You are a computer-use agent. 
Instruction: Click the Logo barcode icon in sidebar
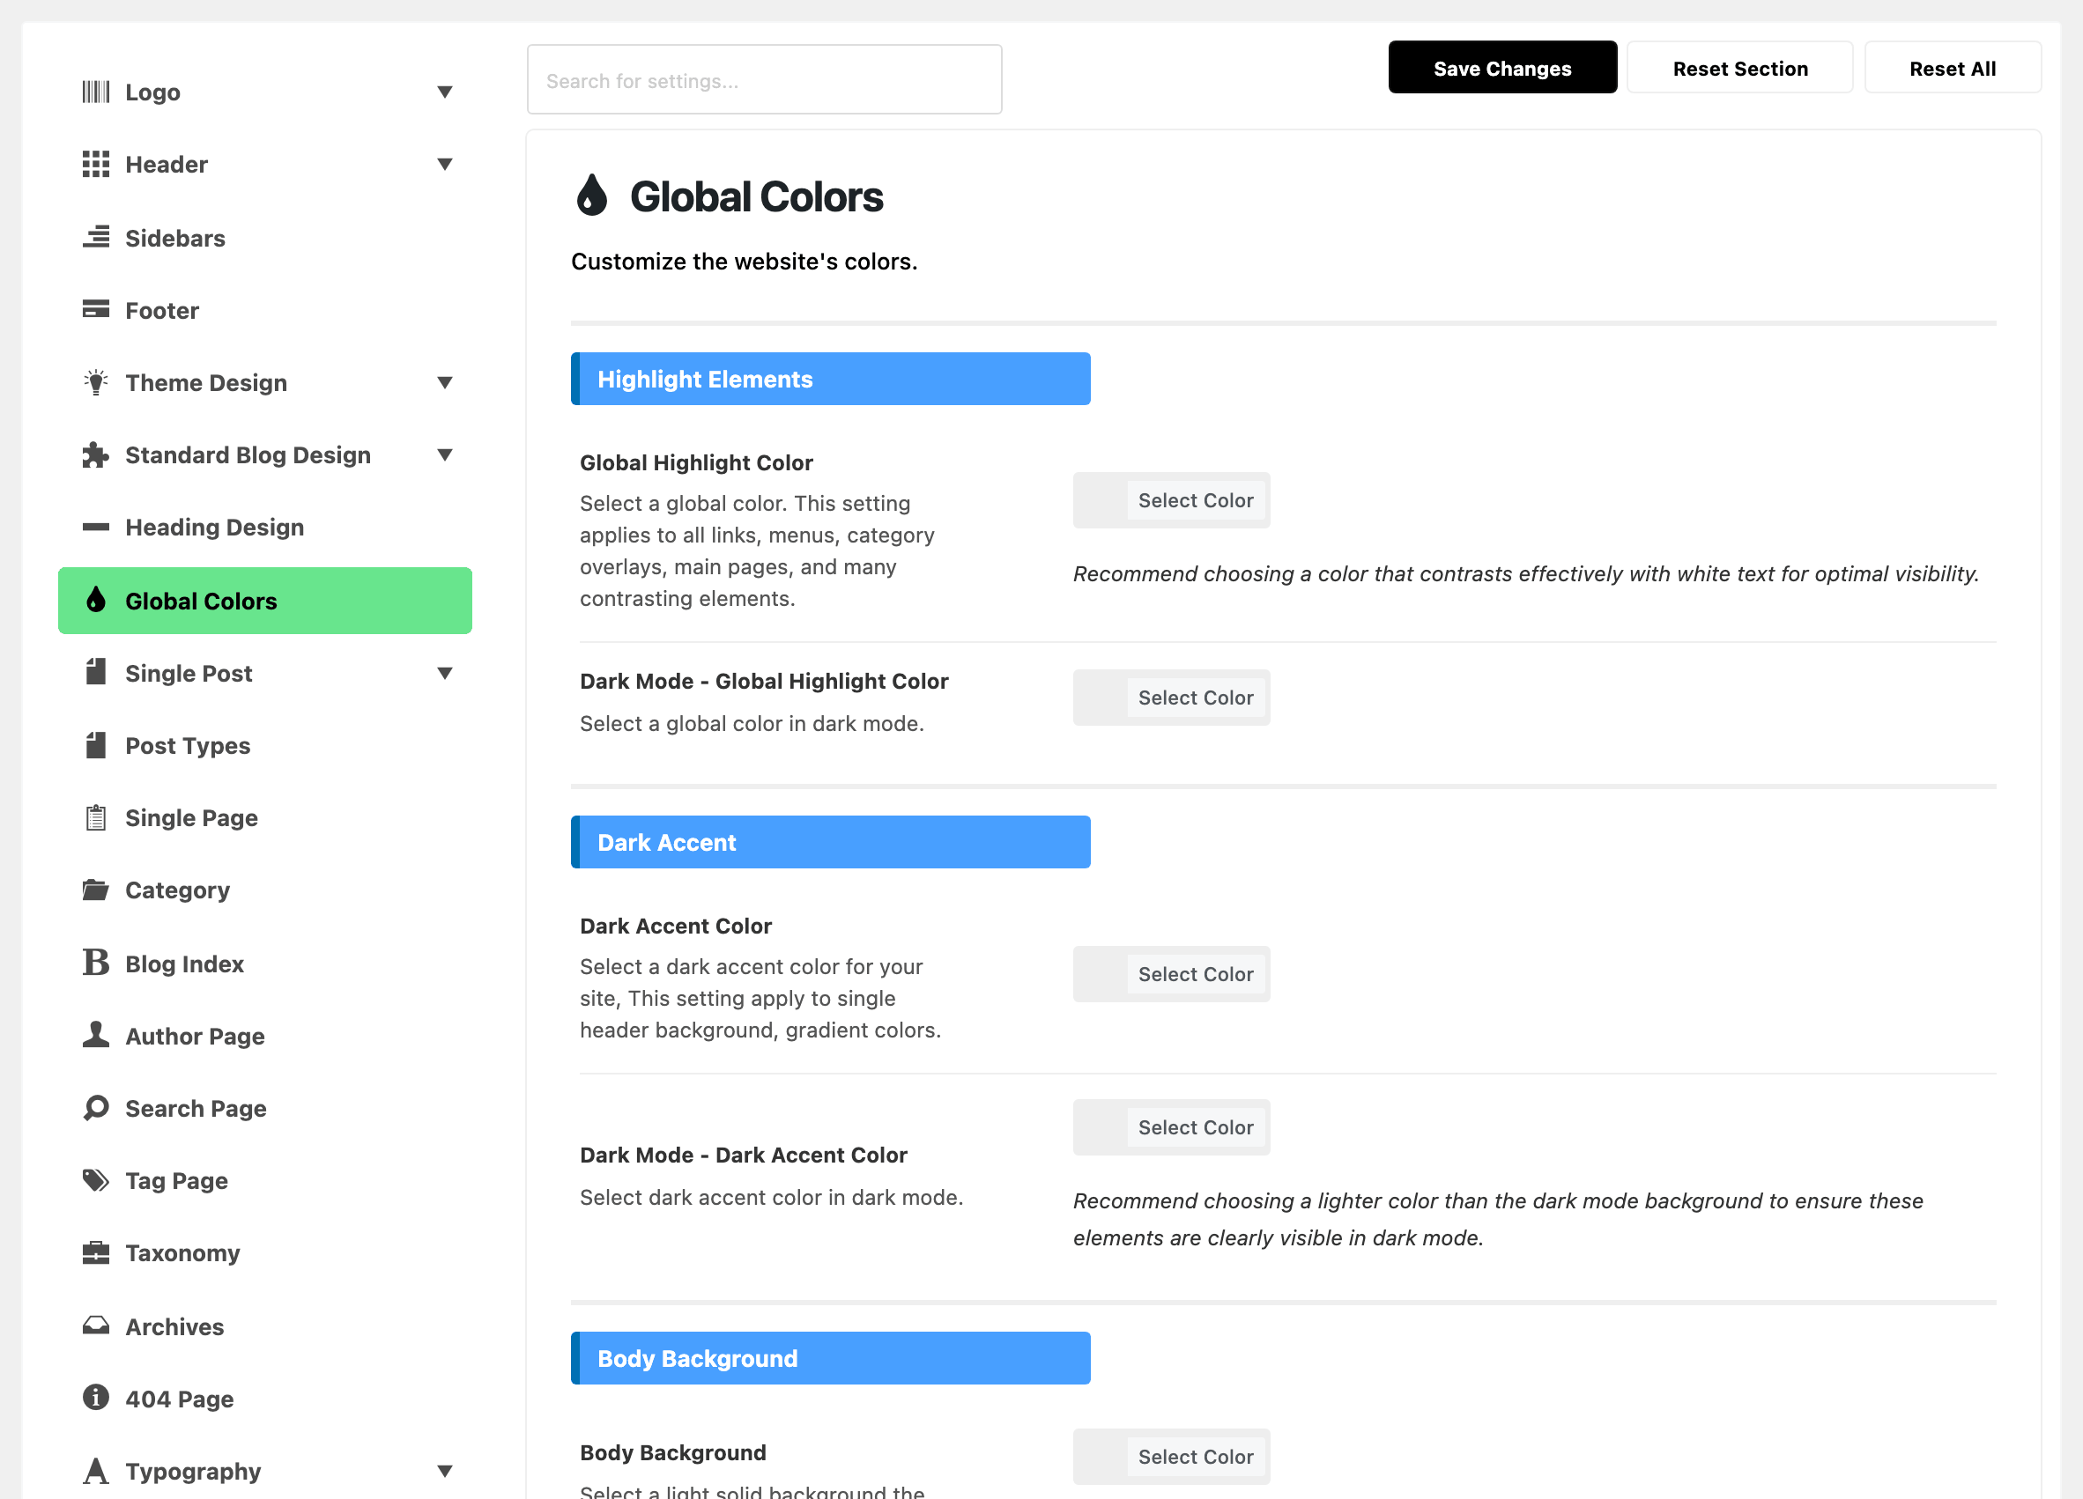(x=95, y=92)
